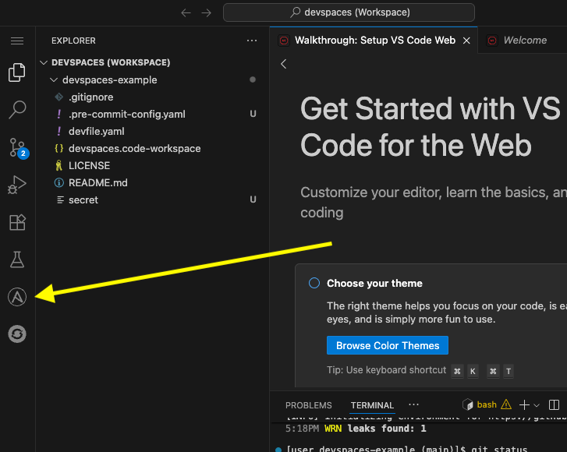Mark the Choose your theme step done
The height and width of the screenshot is (452, 567).
(314, 283)
